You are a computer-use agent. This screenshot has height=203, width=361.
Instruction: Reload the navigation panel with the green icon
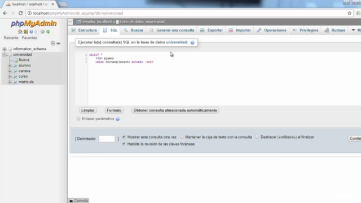click(48, 32)
